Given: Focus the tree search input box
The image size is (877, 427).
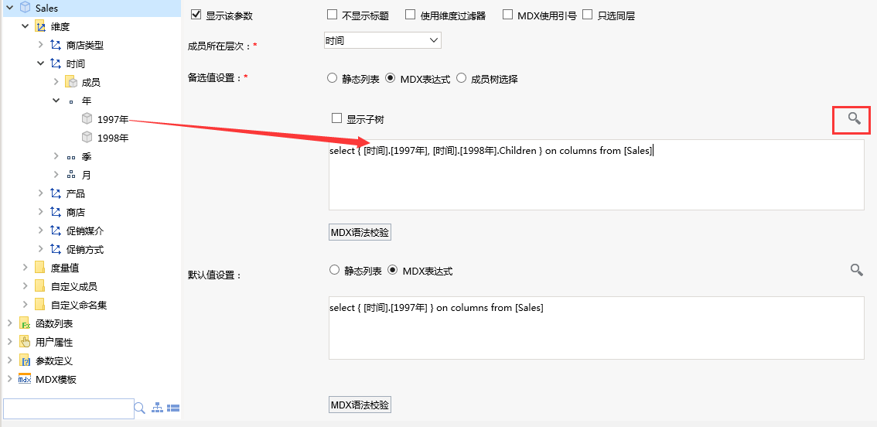Looking at the screenshot, I should coord(68,408).
